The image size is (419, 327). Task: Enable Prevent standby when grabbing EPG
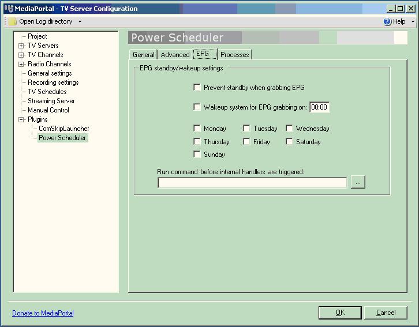(x=197, y=87)
